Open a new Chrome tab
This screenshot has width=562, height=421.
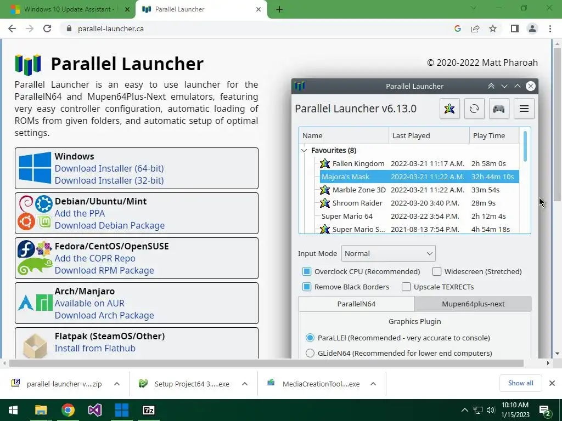pos(279,9)
